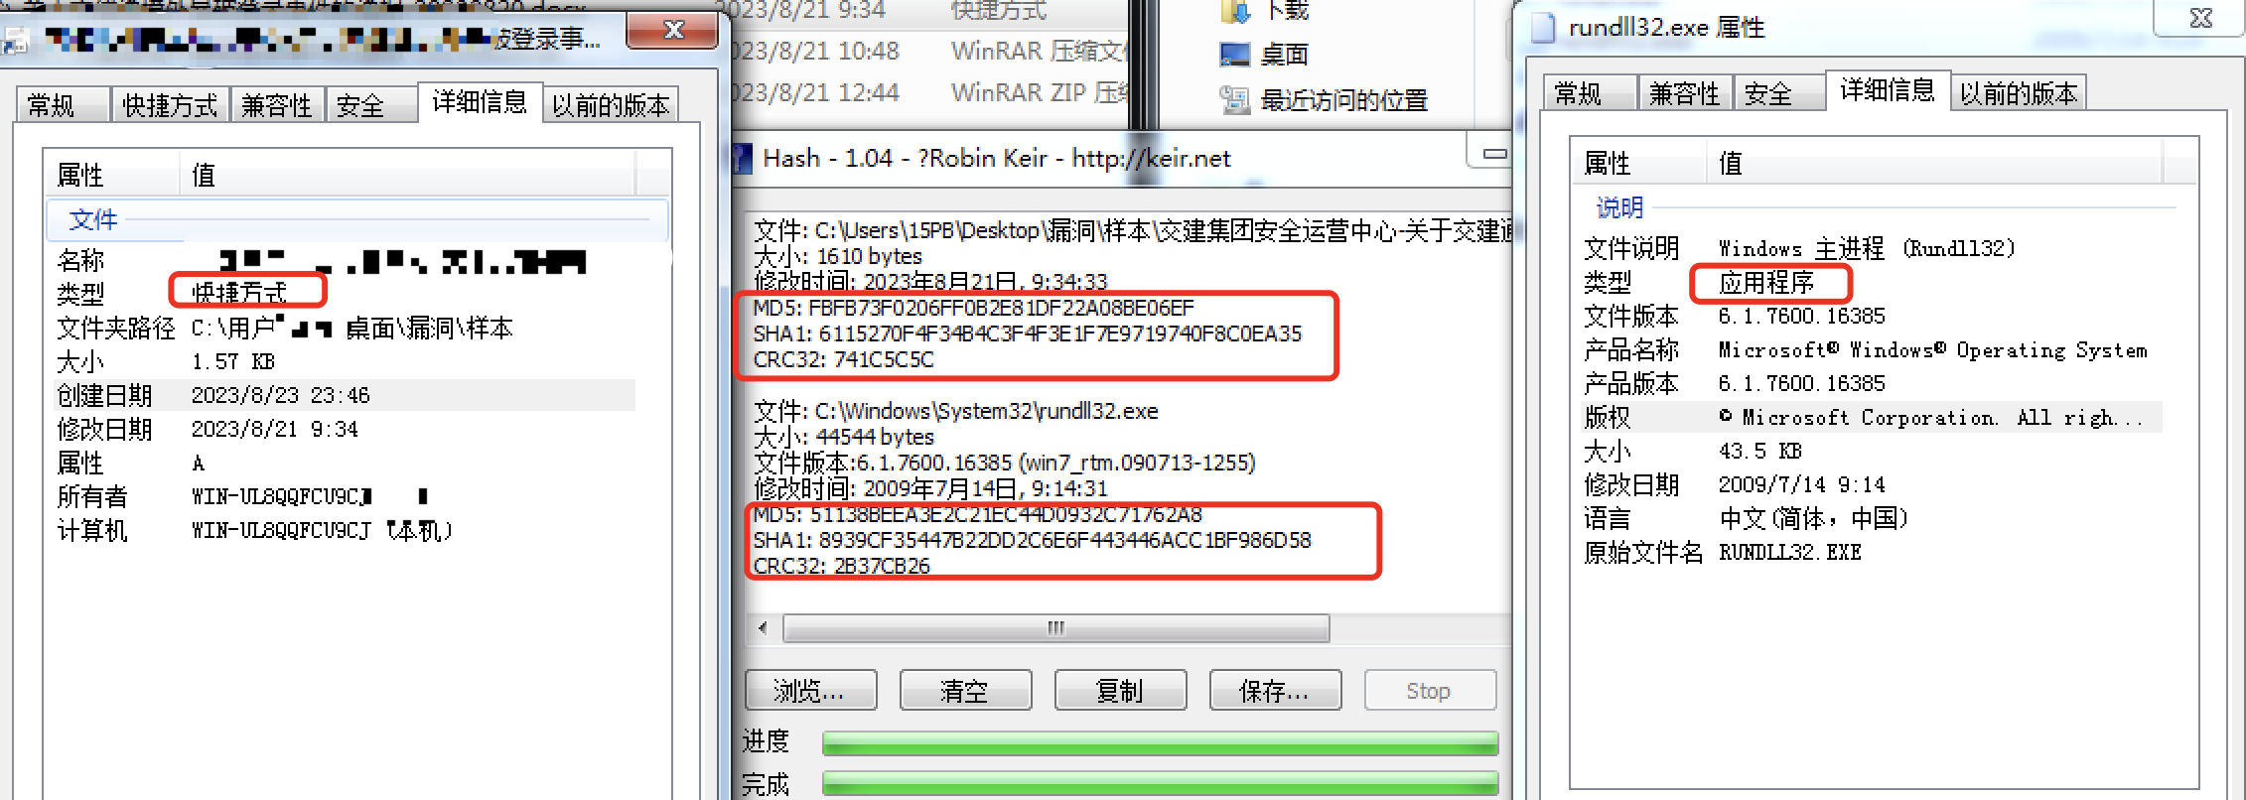This screenshot has height=800, width=2246.
Task: Click the Recent Places icon
Action: [x=1235, y=99]
